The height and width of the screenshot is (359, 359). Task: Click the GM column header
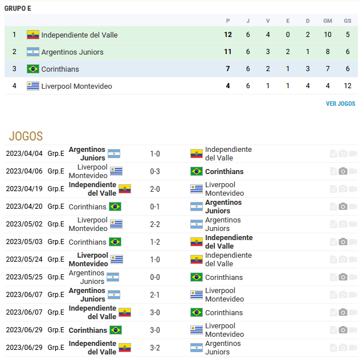tap(328, 21)
